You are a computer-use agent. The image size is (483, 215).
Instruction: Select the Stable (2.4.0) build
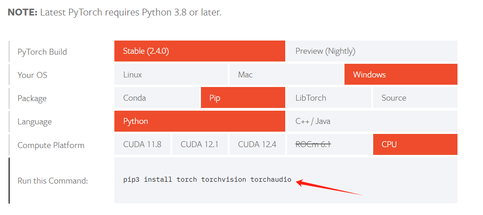200,51
